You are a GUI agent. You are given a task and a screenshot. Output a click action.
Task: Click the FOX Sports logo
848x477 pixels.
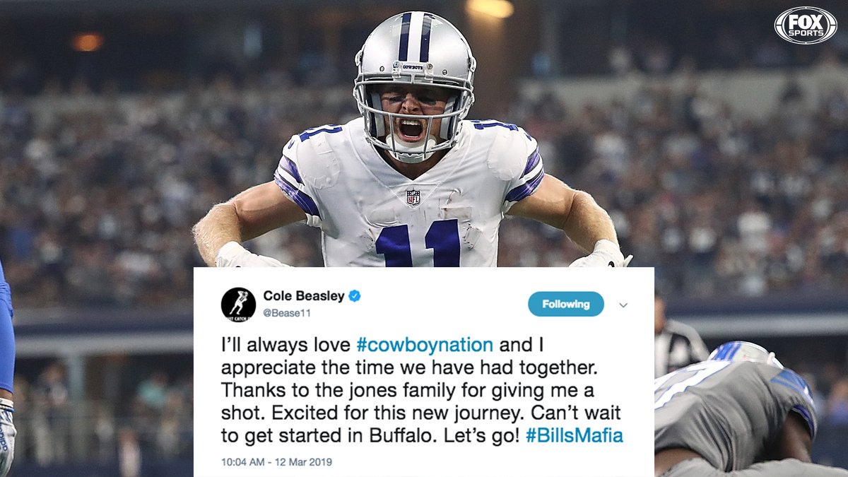[x=805, y=25]
